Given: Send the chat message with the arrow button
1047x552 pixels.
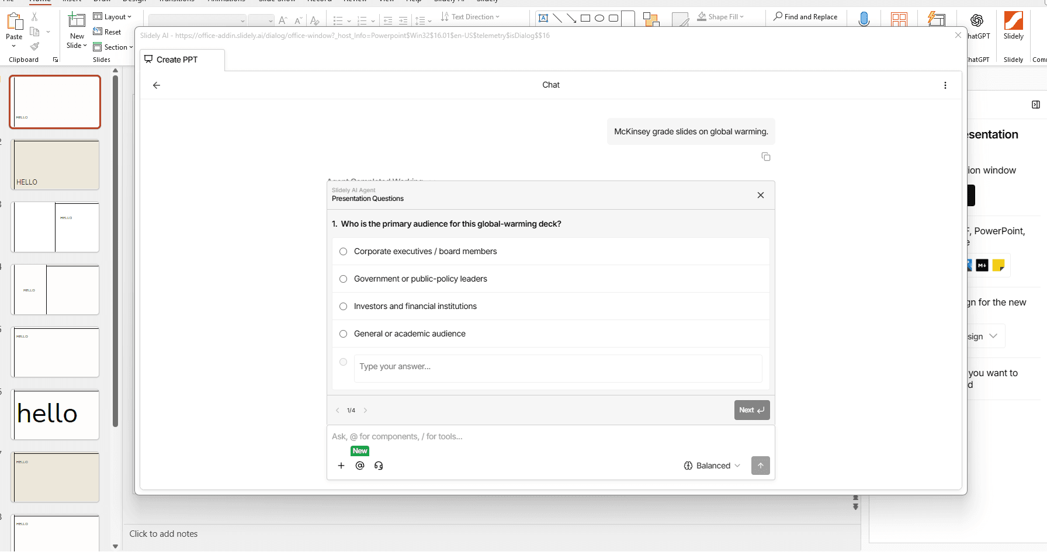Looking at the screenshot, I should 761,466.
